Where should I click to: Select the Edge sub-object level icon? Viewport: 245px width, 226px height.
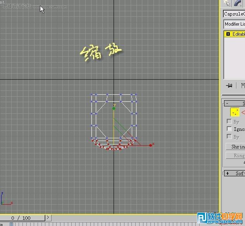243,112
